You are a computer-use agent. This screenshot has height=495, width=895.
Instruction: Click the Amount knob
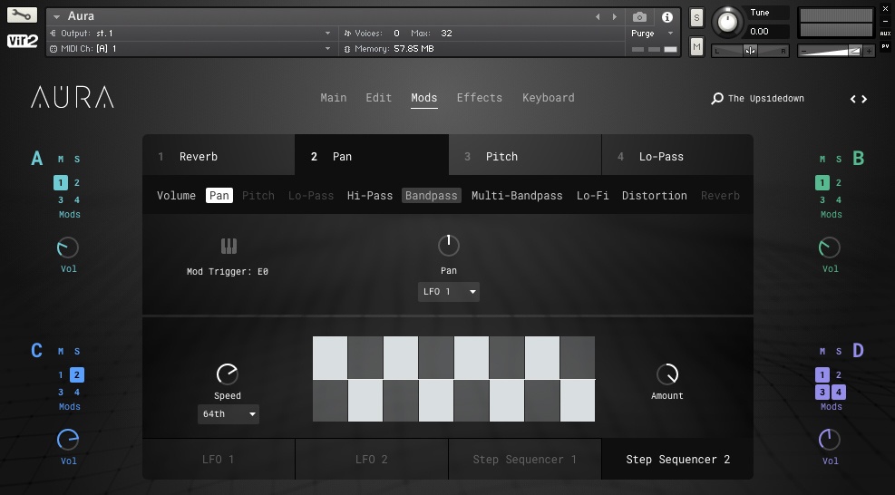(667, 374)
